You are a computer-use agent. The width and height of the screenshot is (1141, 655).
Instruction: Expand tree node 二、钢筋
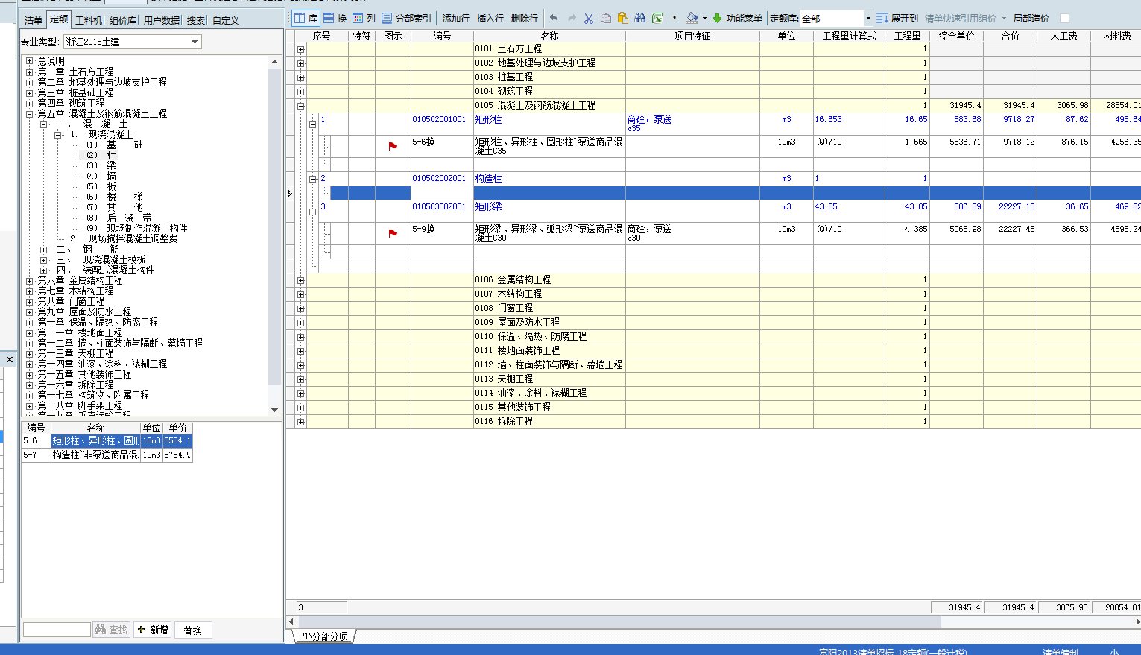(44, 250)
